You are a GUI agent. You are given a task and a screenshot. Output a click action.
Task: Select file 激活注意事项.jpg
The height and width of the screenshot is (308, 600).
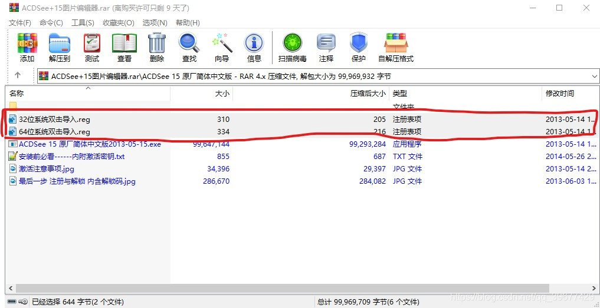coord(46,168)
